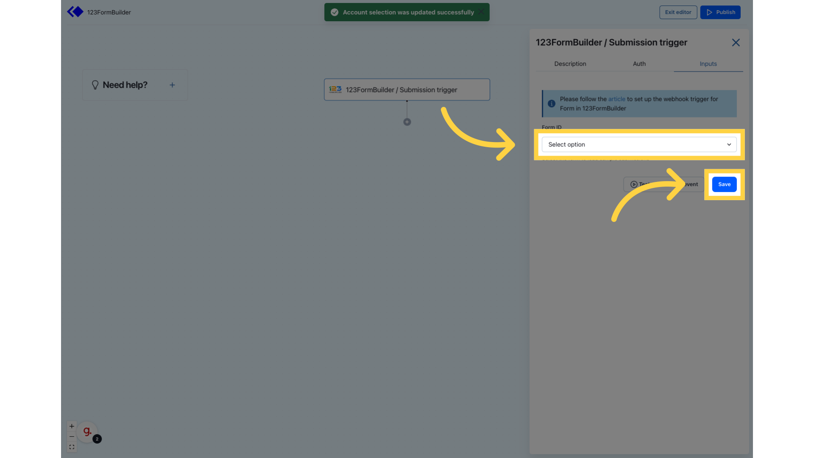Screen dimensions: 814x458
Task: Click the Exit editor button
Action: tap(678, 12)
